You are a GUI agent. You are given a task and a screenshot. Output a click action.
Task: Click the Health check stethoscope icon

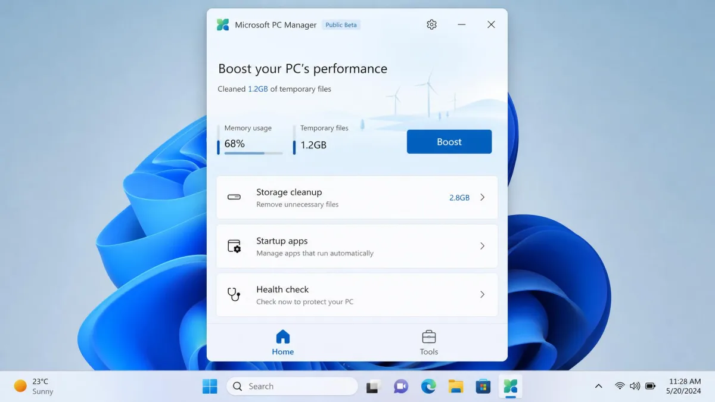coord(234,294)
